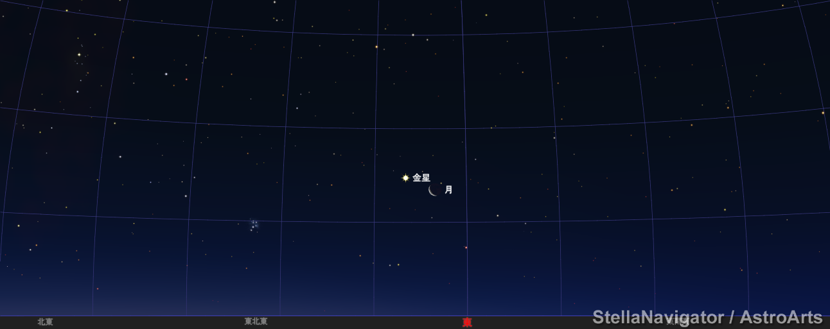Click the StellaNavigator / AstroArts watermark

coord(707,317)
